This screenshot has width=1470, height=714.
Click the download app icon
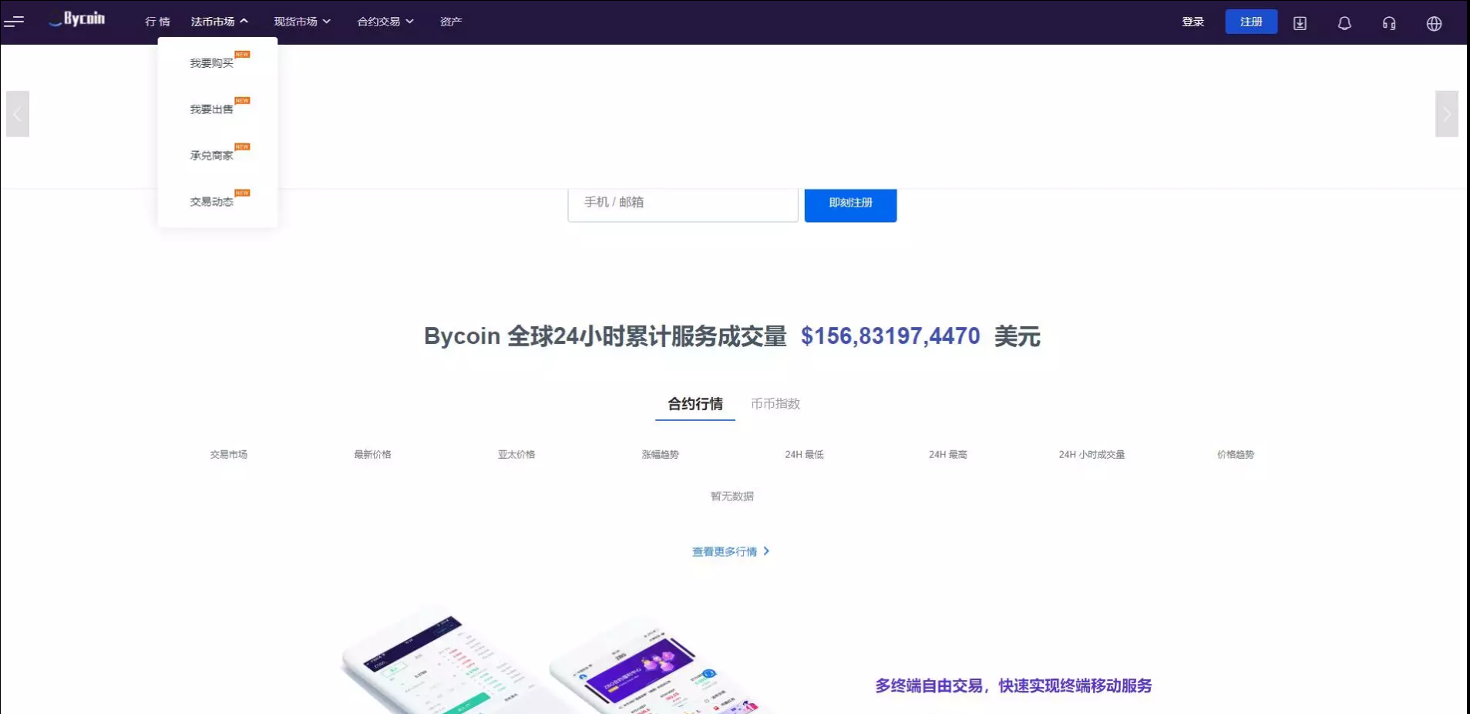(x=1300, y=23)
